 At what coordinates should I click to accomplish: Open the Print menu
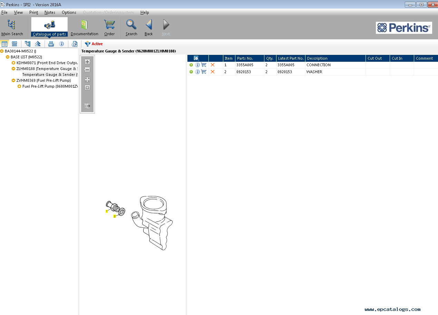(34, 12)
